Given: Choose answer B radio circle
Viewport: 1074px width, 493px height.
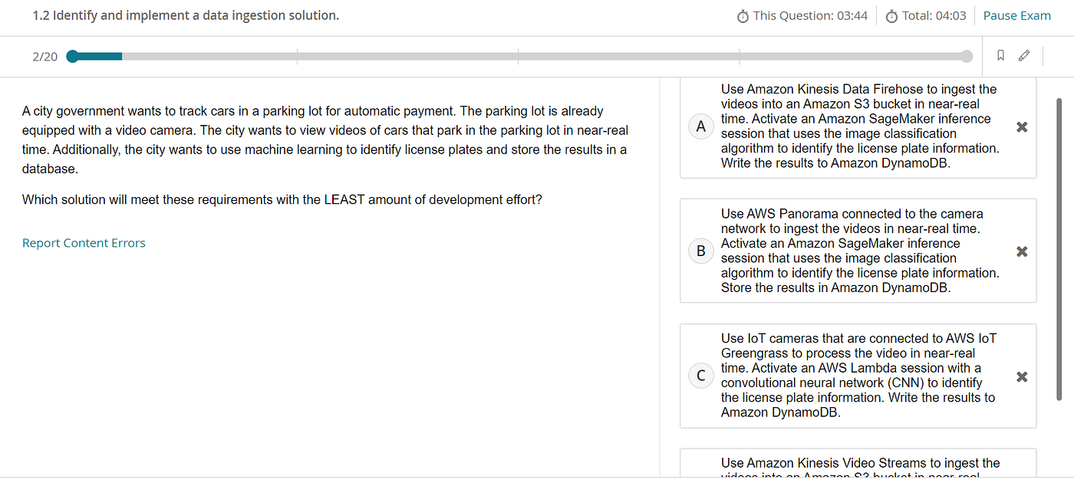Looking at the screenshot, I should point(700,251).
